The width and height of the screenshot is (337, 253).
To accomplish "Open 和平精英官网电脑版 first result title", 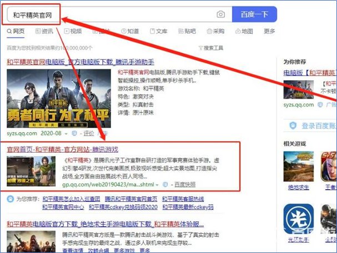I will [80, 62].
